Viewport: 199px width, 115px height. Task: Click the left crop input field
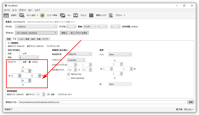(x=15, y=76)
